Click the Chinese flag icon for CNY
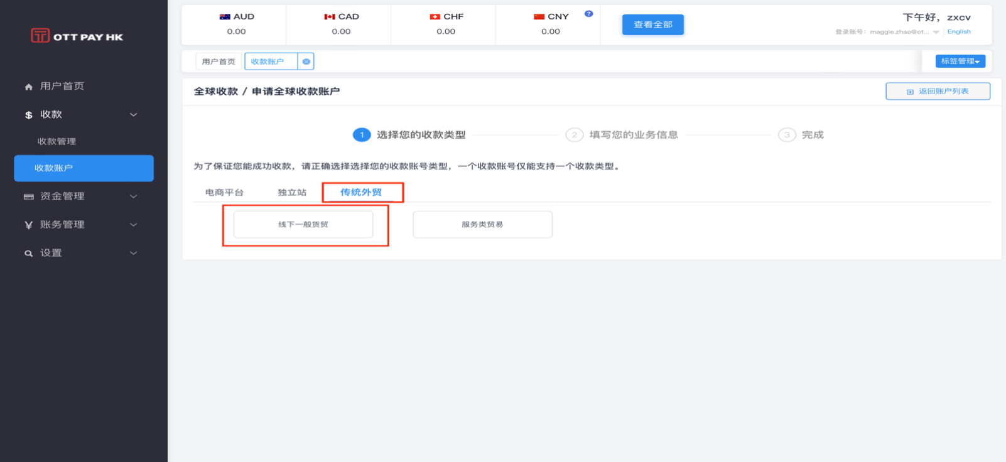1006x462 pixels. coord(539,17)
